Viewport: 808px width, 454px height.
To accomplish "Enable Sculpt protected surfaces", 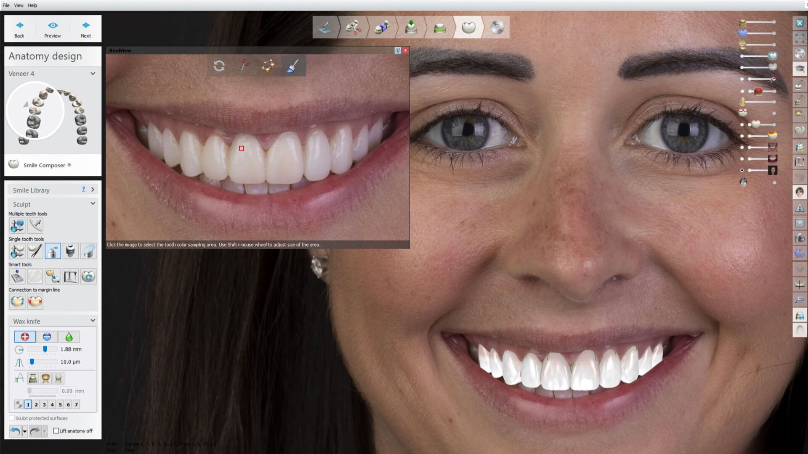I will point(12,418).
